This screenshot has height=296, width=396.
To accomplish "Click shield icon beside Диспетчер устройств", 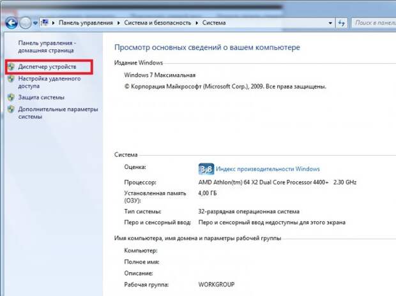I will (x=11, y=67).
